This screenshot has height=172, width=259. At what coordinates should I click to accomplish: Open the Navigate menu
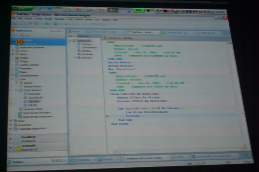[60, 19]
